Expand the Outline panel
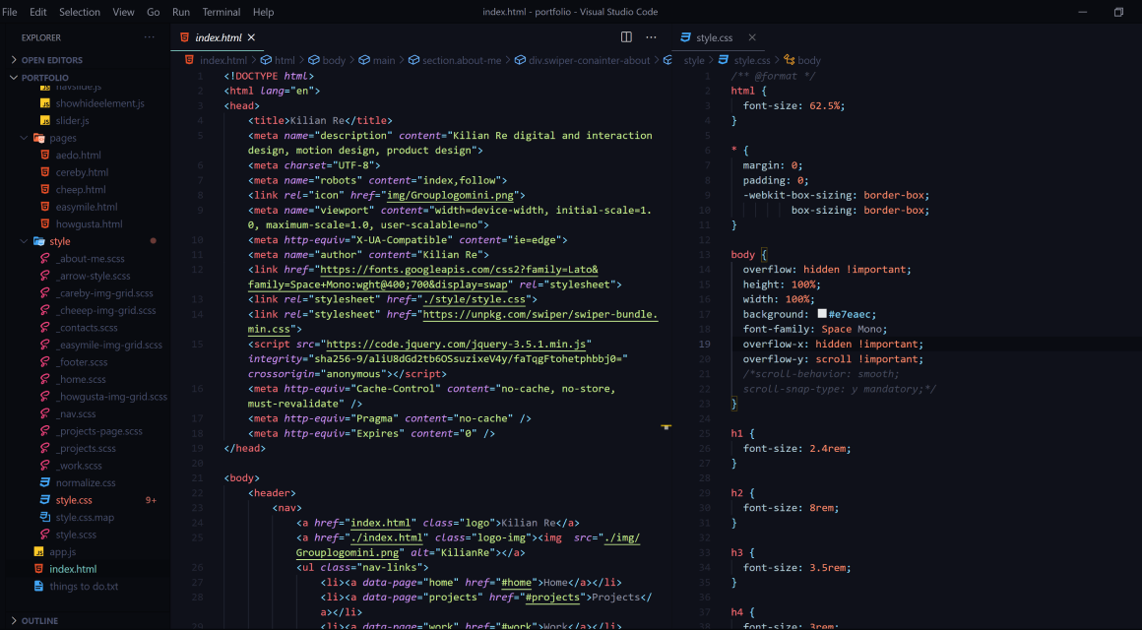 14,621
